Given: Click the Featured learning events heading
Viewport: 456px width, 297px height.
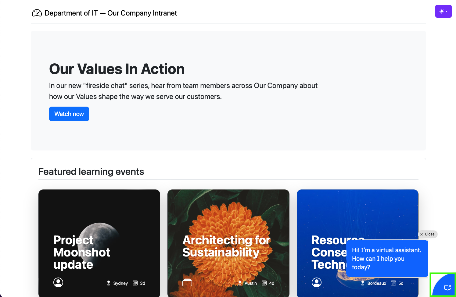Looking at the screenshot, I should (91, 172).
